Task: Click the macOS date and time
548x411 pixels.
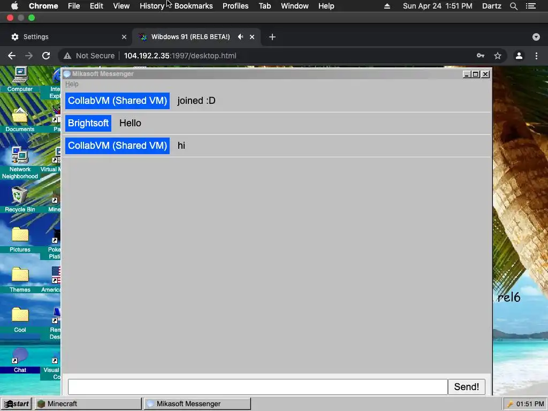Action: point(438,6)
